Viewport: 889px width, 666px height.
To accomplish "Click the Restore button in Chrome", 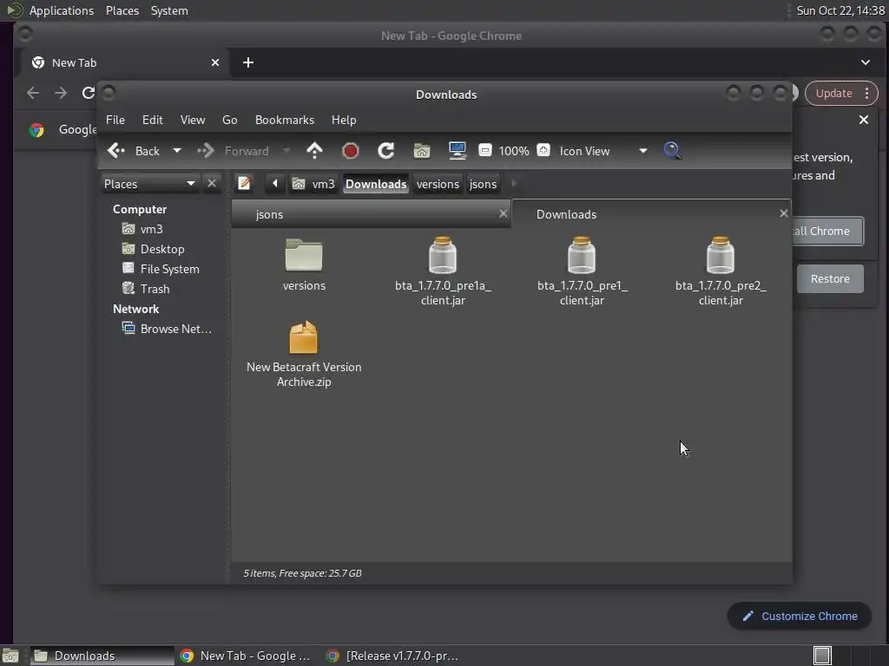I will [829, 278].
